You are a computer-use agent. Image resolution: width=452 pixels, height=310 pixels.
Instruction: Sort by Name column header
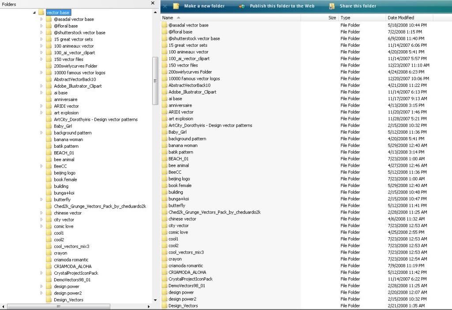pos(230,18)
